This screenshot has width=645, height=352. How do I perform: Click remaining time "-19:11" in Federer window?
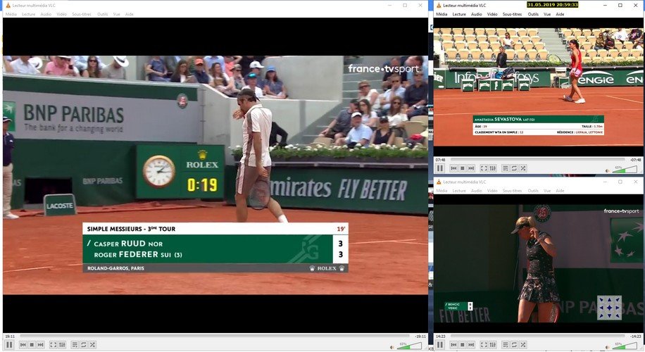tap(420, 337)
